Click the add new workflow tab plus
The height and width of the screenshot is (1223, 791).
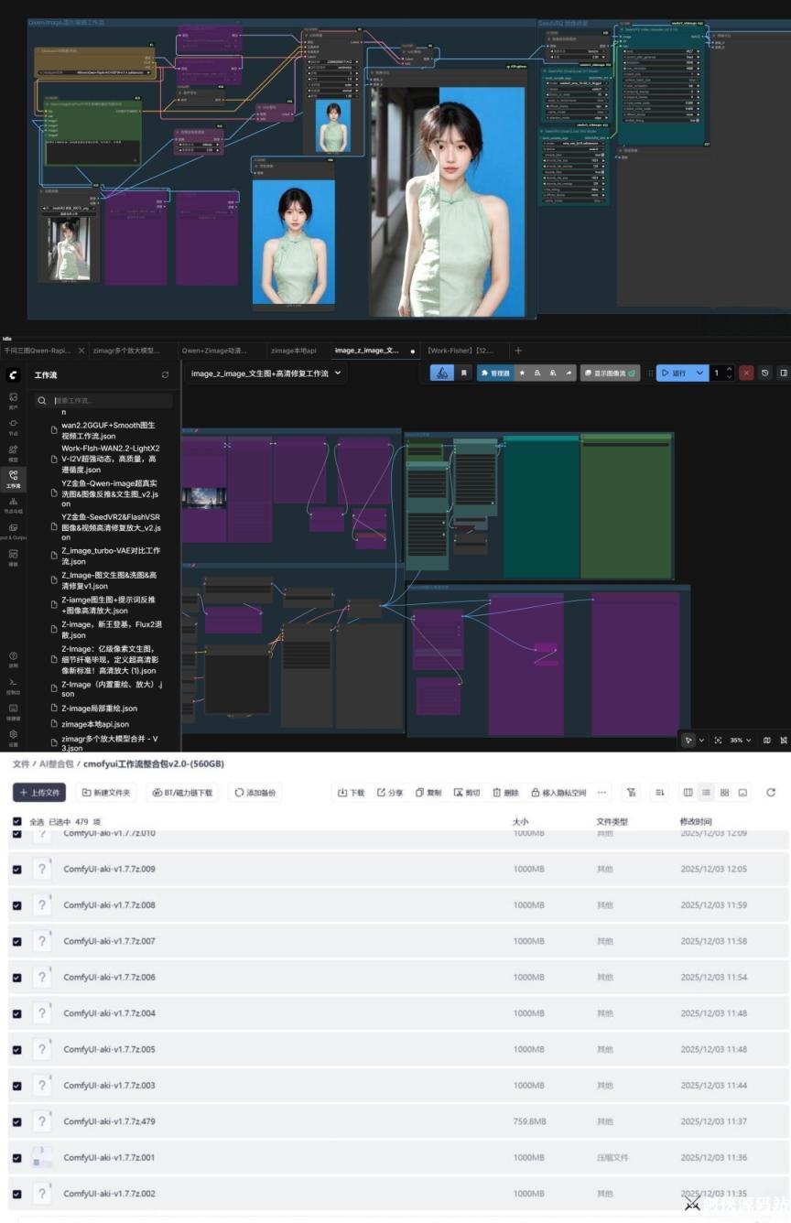[x=517, y=350]
